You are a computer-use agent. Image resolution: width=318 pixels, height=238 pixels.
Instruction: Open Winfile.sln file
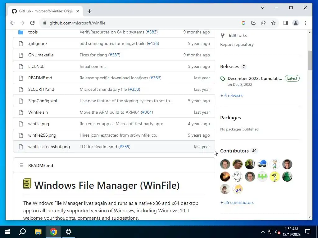(38, 112)
